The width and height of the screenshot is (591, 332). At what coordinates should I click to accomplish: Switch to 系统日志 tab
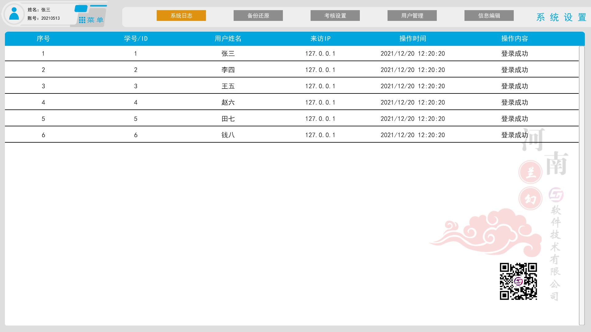point(181,16)
